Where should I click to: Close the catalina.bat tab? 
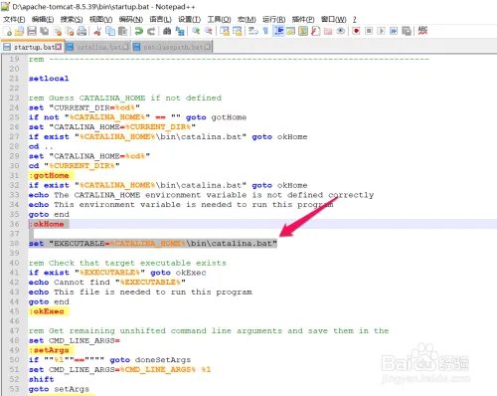[125, 47]
